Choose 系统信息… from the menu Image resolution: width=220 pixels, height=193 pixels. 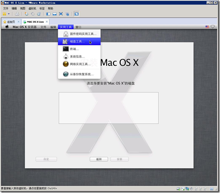[x=79, y=57]
